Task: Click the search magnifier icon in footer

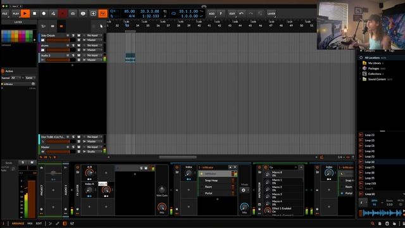Action: [x=373, y=224]
